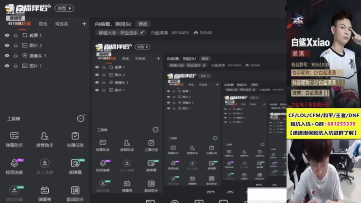Expand 类型 dropdown in first nested preview
This screenshot has height=203, width=361.
(x=143, y=47)
